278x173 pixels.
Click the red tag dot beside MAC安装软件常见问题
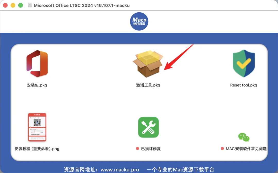[x=222, y=149]
